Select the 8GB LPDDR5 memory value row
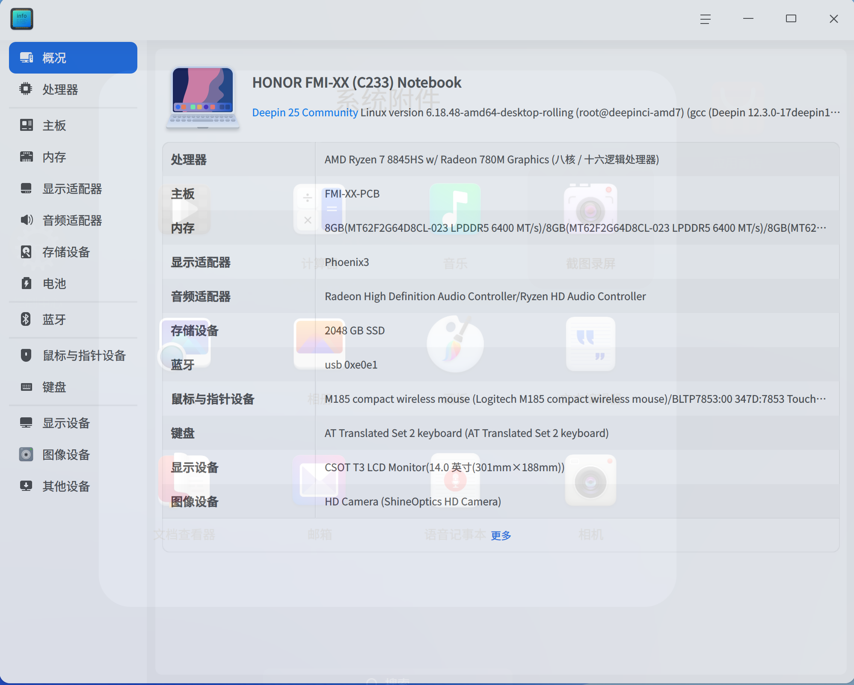The width and height of the screenshot is (854, 685). 575,228
